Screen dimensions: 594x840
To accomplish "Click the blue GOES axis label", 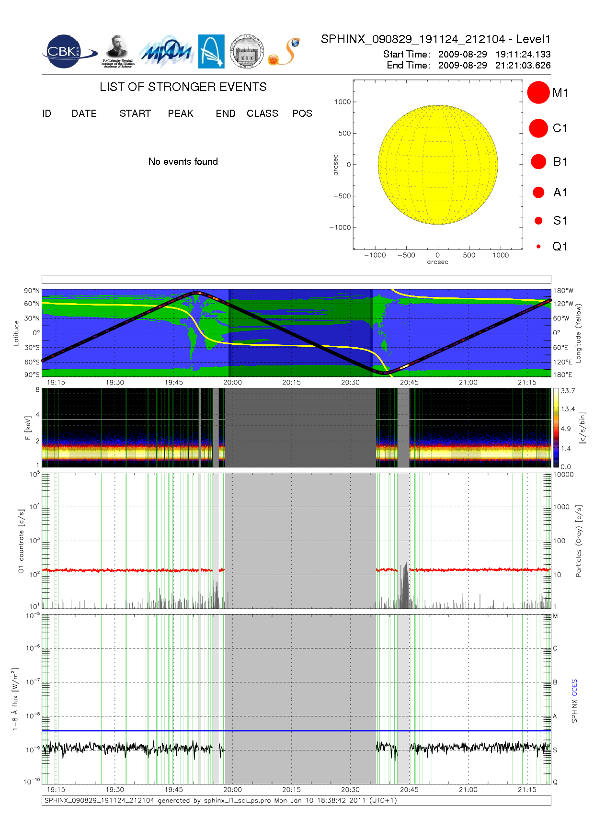I will pos(574,687).
